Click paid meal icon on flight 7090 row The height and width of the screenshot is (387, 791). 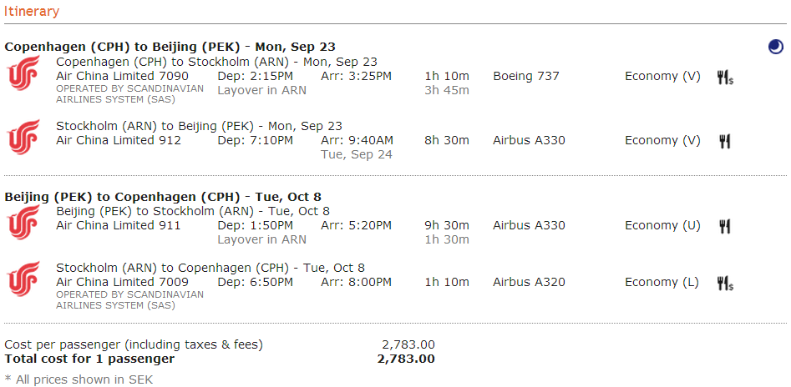pyautogui.click(x=725, y=78)
